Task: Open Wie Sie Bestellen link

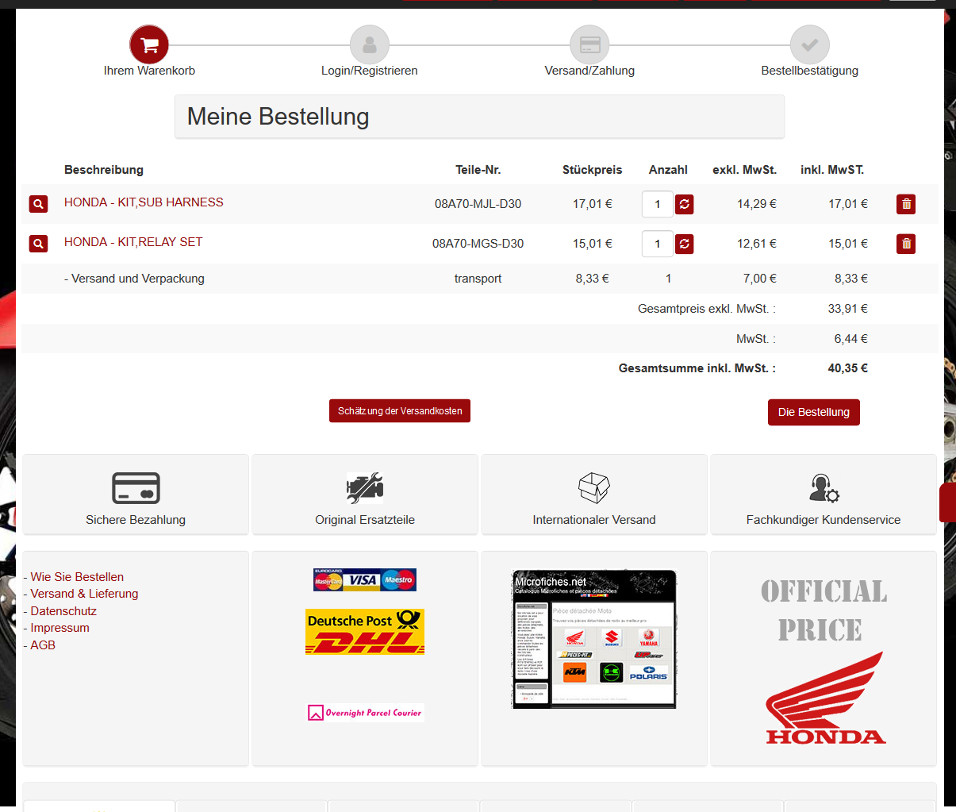Action: 77,577
